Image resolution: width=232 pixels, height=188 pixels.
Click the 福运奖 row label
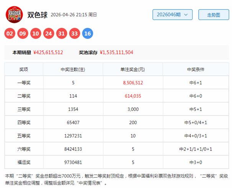24,162
